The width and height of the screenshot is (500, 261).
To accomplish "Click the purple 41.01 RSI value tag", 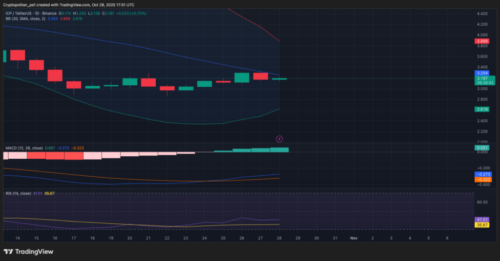I will 482,220.
